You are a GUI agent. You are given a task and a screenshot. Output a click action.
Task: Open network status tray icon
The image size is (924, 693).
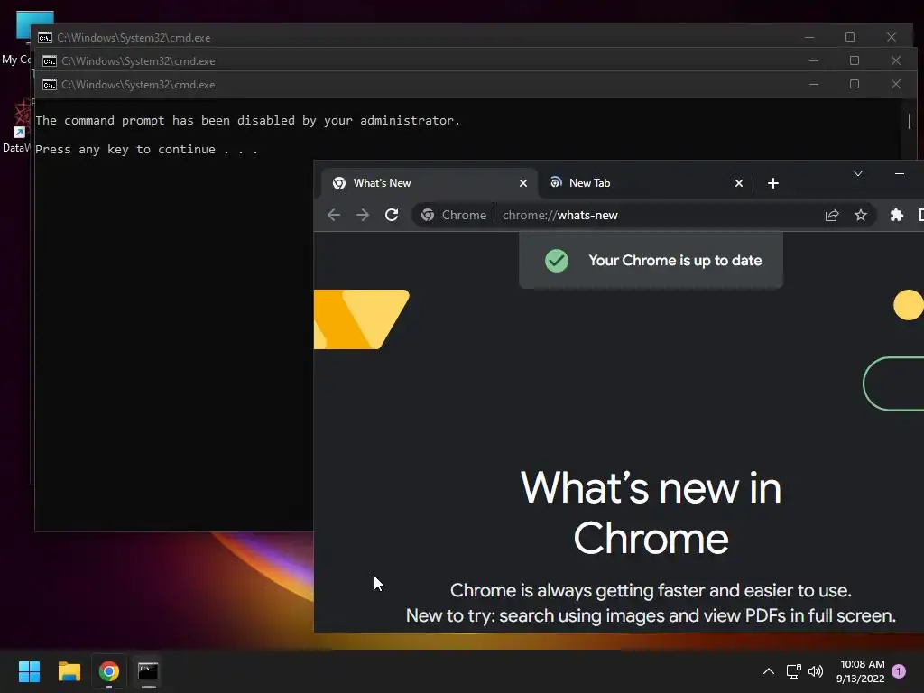793,671
